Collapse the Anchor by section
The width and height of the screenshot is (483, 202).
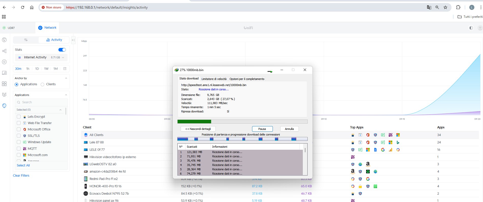[x=66, y=78]
